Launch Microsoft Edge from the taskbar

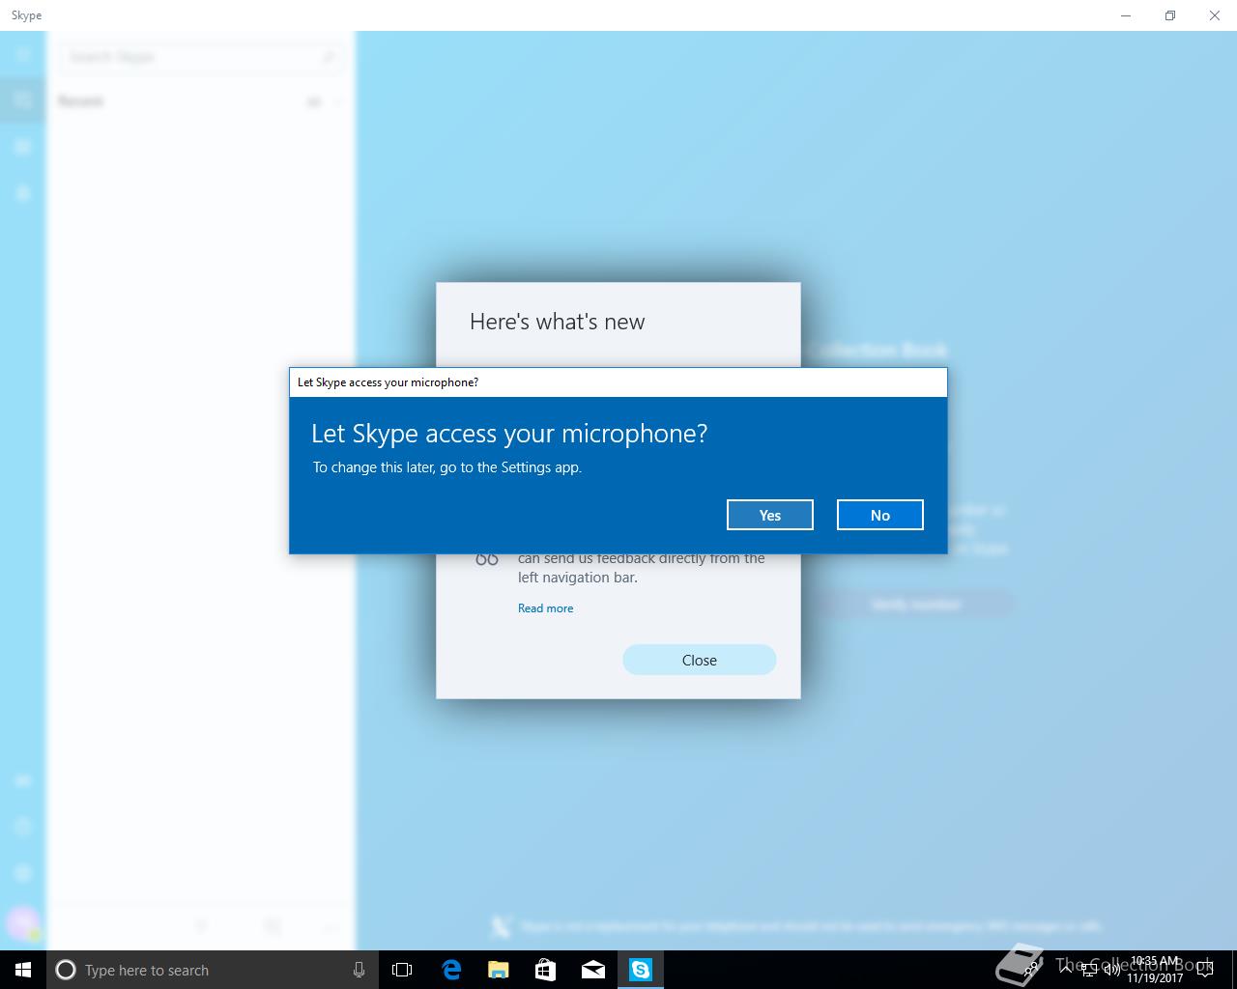450,970
